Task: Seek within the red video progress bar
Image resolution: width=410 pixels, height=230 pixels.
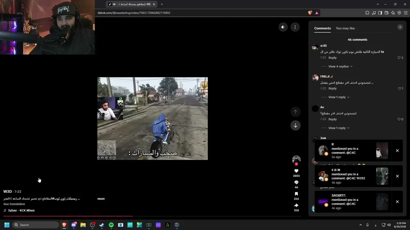Action: (x=68, y=216)
